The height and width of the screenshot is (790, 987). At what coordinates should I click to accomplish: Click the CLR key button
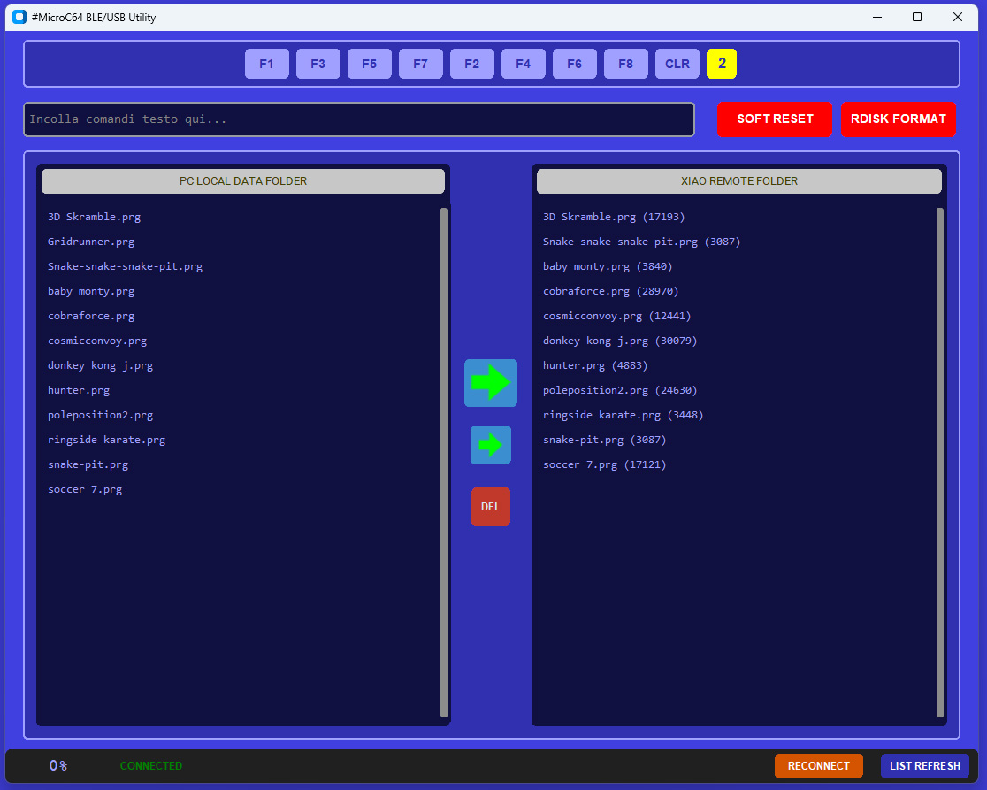tap(677, 64)
